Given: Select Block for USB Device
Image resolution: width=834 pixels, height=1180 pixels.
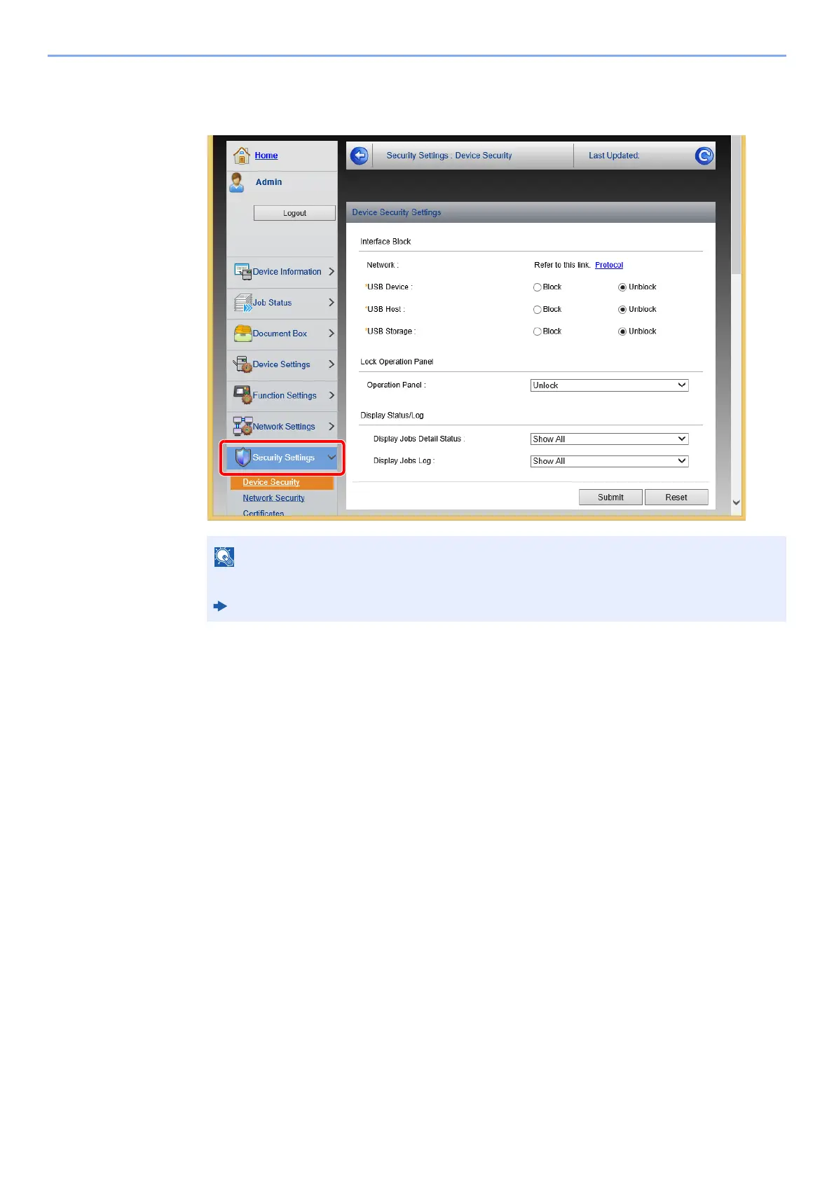Looking at the screenshot, I should click(x=538, y=287).
